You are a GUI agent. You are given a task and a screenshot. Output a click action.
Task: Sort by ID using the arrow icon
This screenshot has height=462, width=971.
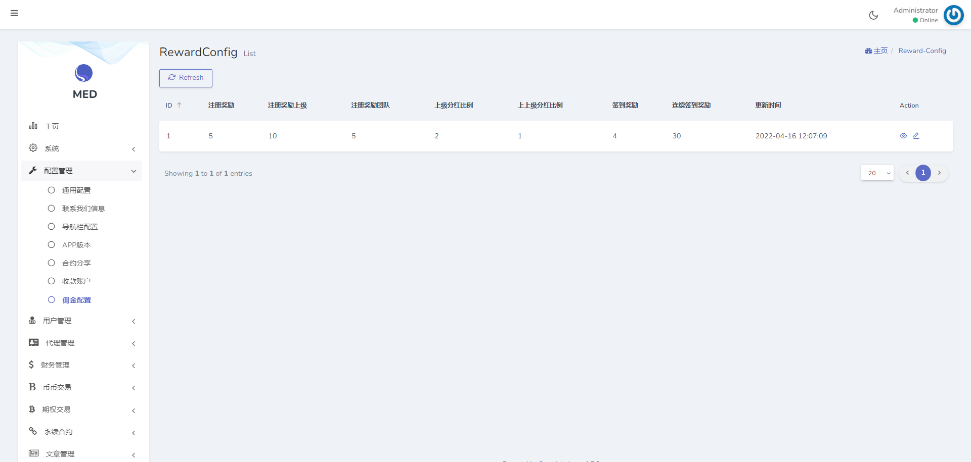click(x=179, y=105)
